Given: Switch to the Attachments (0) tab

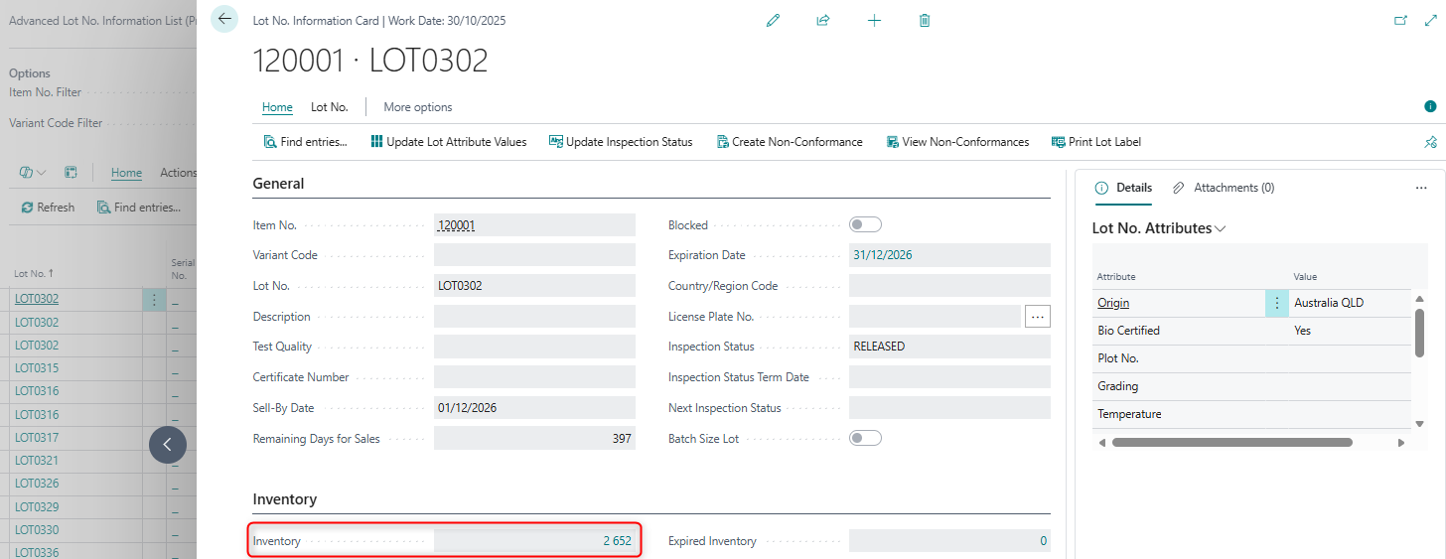Looking at the screenshot, I should point(1224,188).
